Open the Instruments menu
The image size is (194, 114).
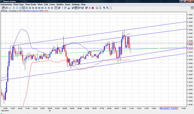6,4
